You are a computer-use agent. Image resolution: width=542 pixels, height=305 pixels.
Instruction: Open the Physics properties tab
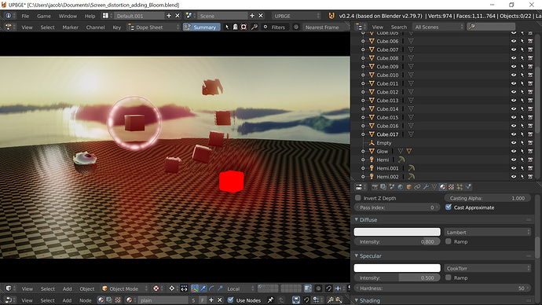pos(468,187)
